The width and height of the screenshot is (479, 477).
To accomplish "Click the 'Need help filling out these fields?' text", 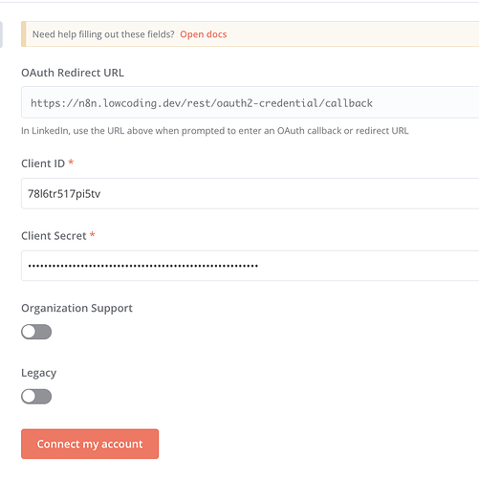I will tap(103, 34).
